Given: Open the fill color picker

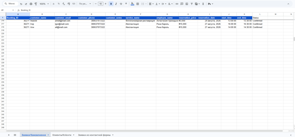Looking at the screenshot, I should coord(133,4).
